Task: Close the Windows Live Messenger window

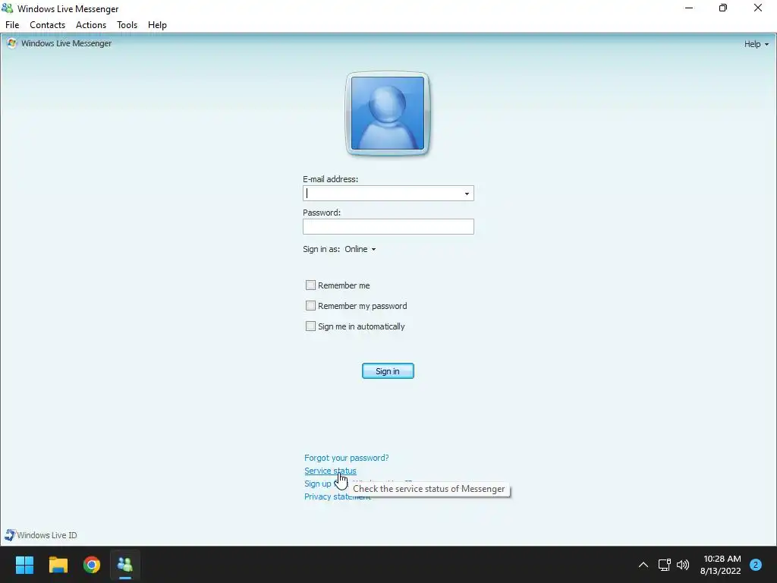Action: (x=758, y=8)
